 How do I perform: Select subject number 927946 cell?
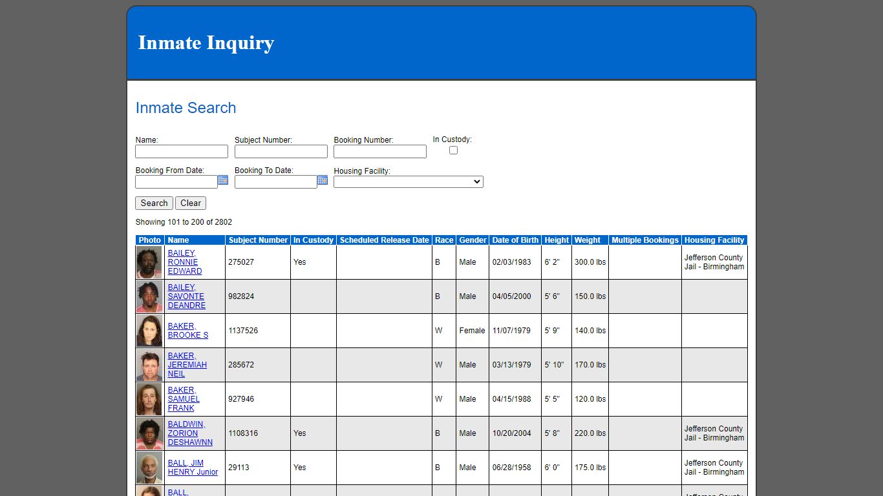tap(258, 399)
